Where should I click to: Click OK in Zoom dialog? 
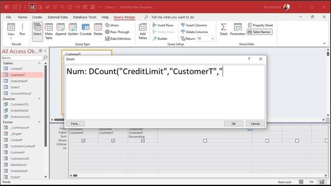(233, 123)
